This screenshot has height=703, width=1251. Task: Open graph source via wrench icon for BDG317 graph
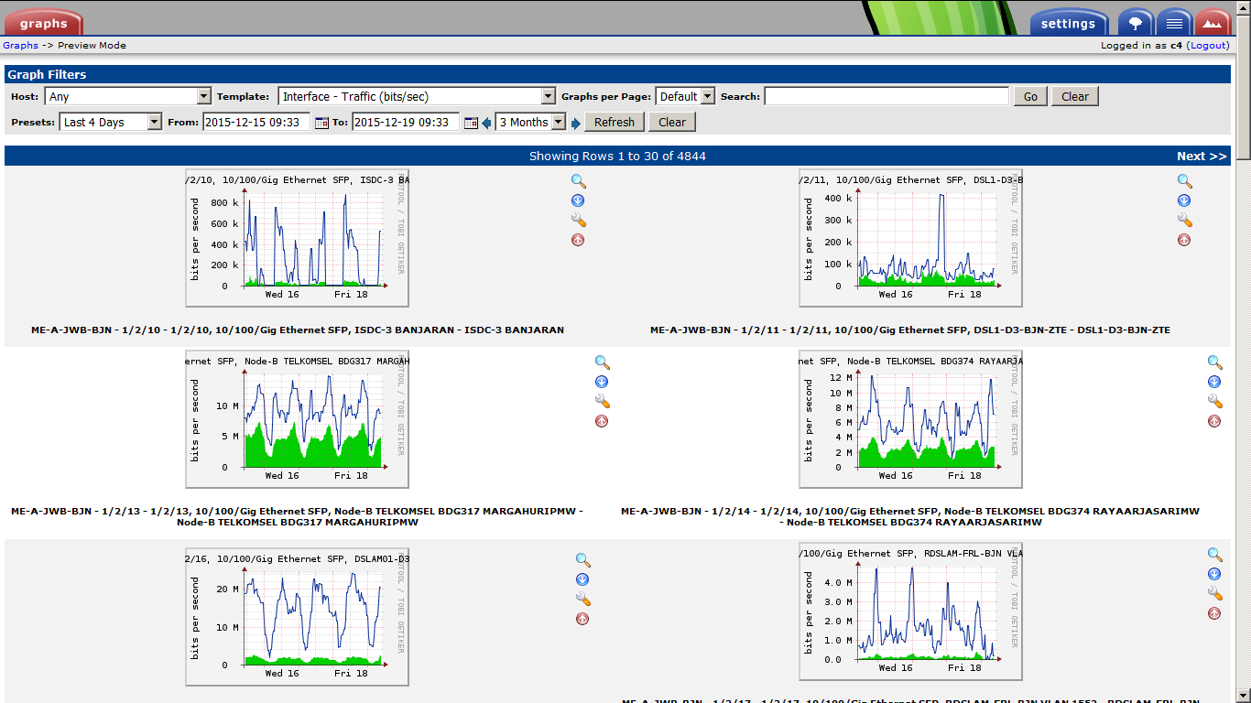click(602, 400)
